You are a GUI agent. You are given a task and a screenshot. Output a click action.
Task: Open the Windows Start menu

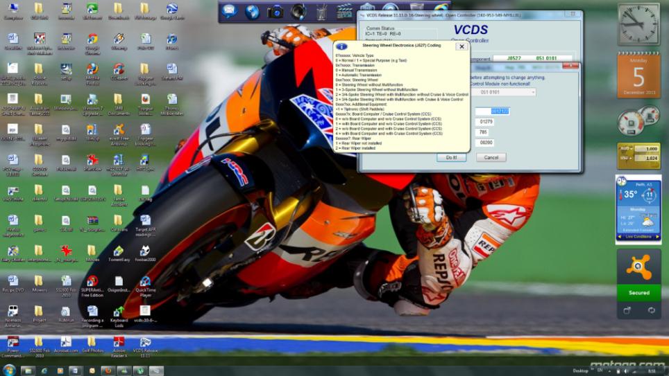pyautogui.click(x=9, y=370)
